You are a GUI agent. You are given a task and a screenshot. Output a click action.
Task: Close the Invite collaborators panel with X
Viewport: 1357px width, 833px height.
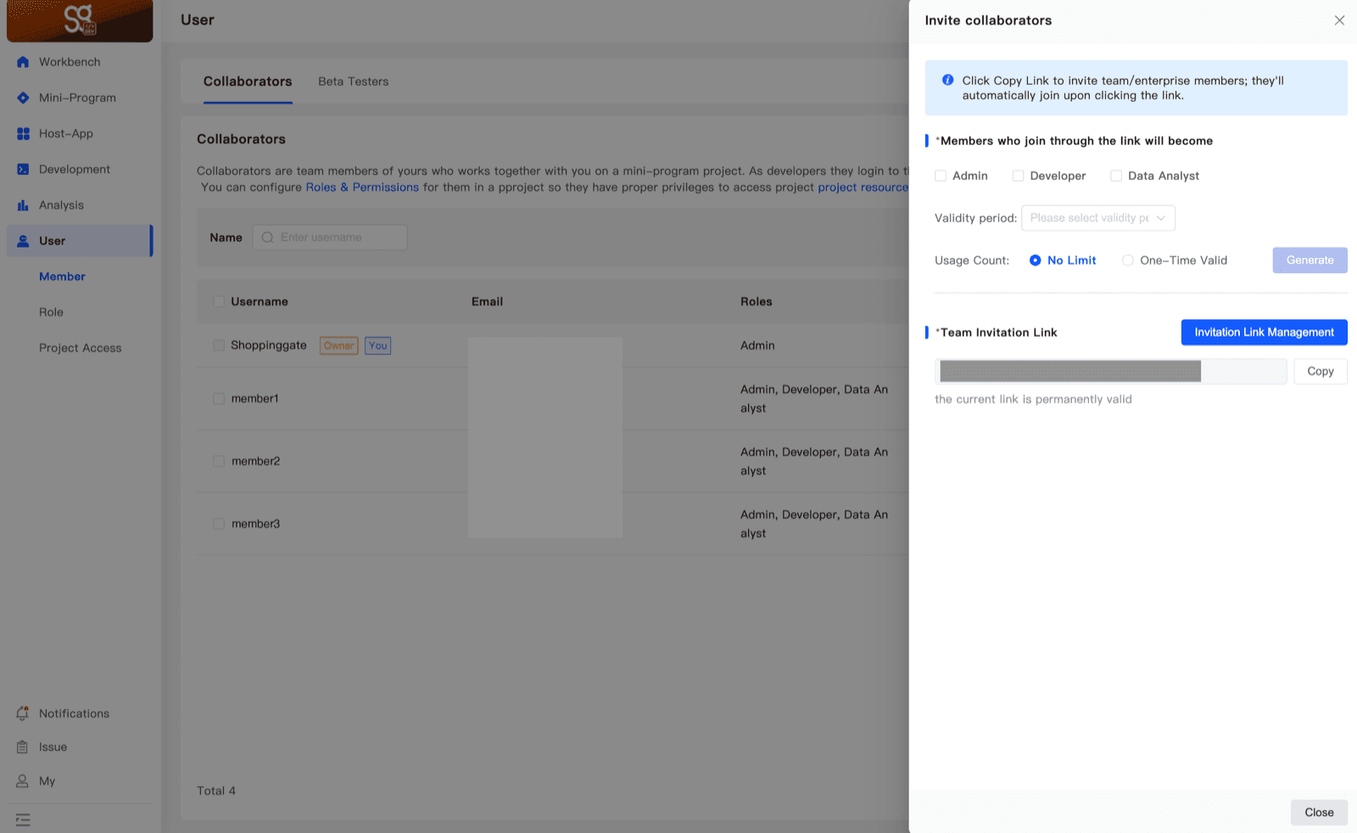click(x=1339, y=20)
